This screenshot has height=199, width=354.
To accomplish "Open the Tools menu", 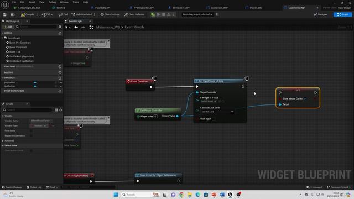I will click(76, 2).
